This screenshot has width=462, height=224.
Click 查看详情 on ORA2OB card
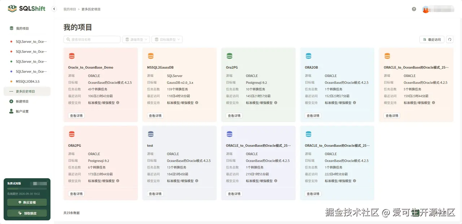click(x=313, y=116)
